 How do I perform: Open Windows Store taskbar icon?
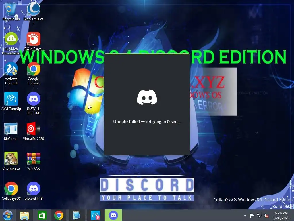pyautogui.click(x=42, y=215)
